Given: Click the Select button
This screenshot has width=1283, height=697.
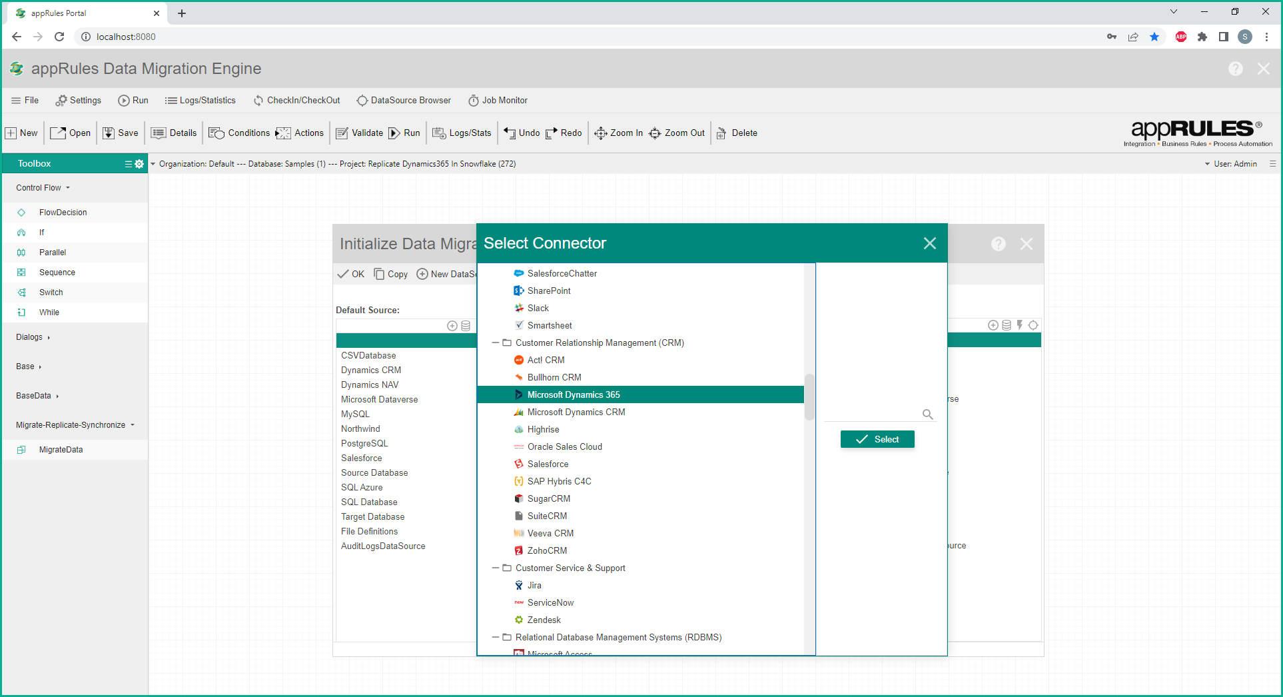Looking at the screenshot, I should pos(877,439).
